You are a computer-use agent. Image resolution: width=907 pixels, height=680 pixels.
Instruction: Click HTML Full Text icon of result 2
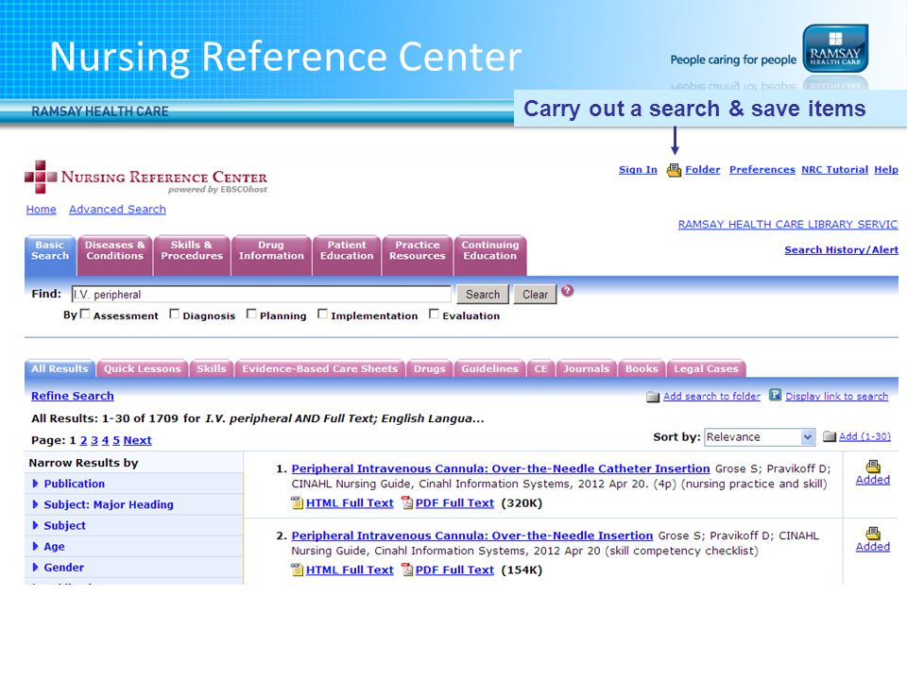click(x=298, y=570)
